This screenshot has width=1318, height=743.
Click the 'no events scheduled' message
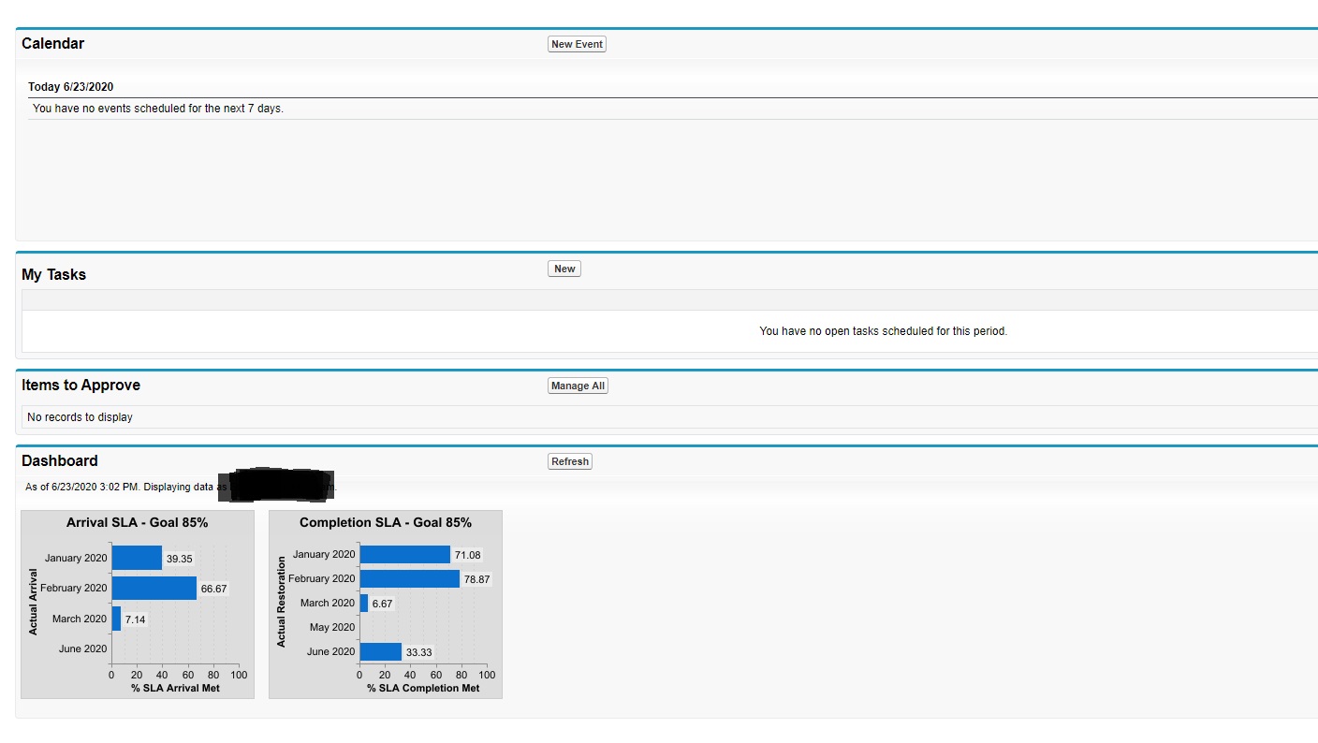158,109
